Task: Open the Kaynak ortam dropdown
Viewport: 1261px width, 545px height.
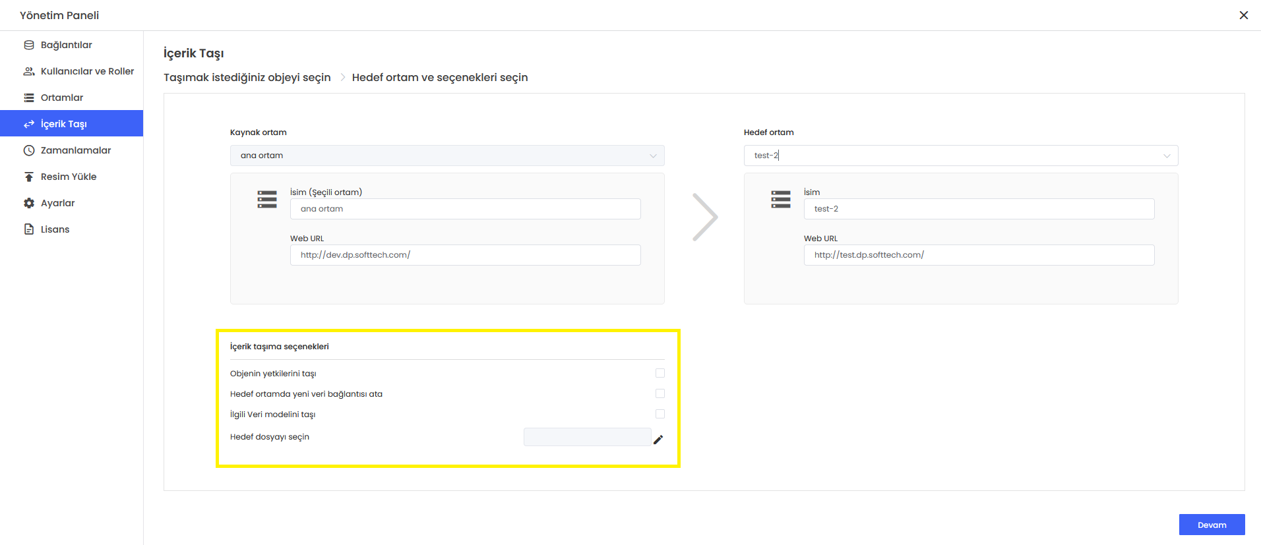Action: pos(446,156)
